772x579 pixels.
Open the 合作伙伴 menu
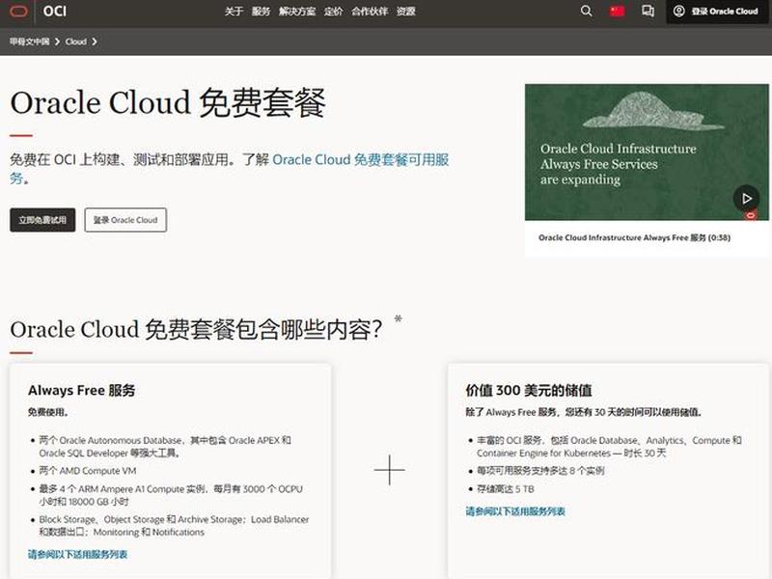coord(370,12)
